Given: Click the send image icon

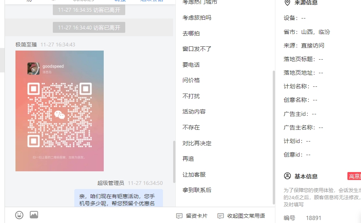Looking at the screenshot, I should pos(34,215).
